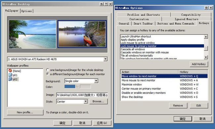This screenshot has height=129, width=215.
Task: Open Buttons and Menu Commands tab
Action: [176, 24]
